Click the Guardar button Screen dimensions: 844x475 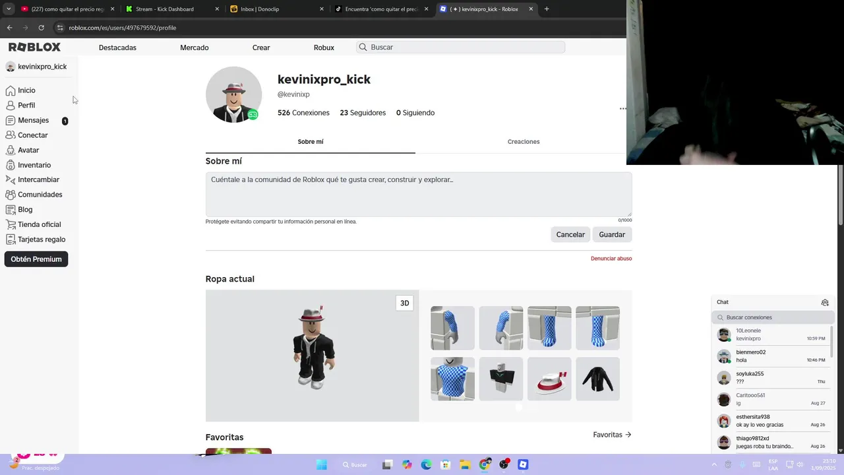612,235
